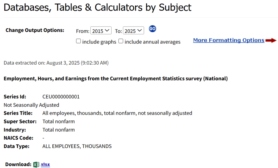
Task: Click the 'include graphs' label text
Action: pos(99,42)
